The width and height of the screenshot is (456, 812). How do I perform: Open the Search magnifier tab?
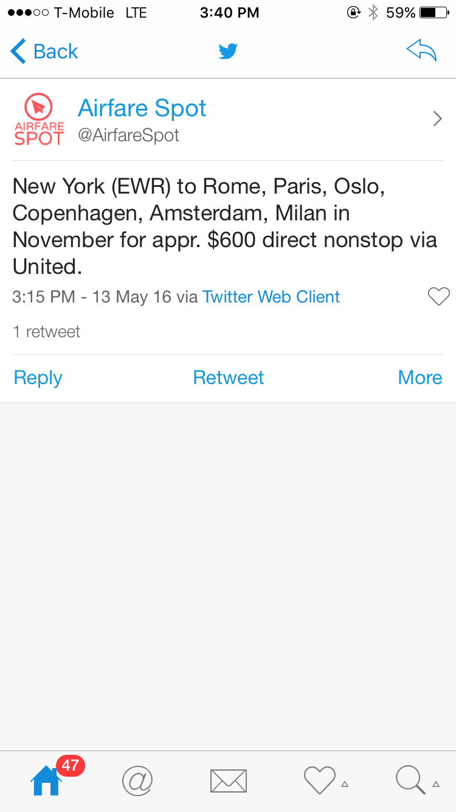tap(410, 780)
